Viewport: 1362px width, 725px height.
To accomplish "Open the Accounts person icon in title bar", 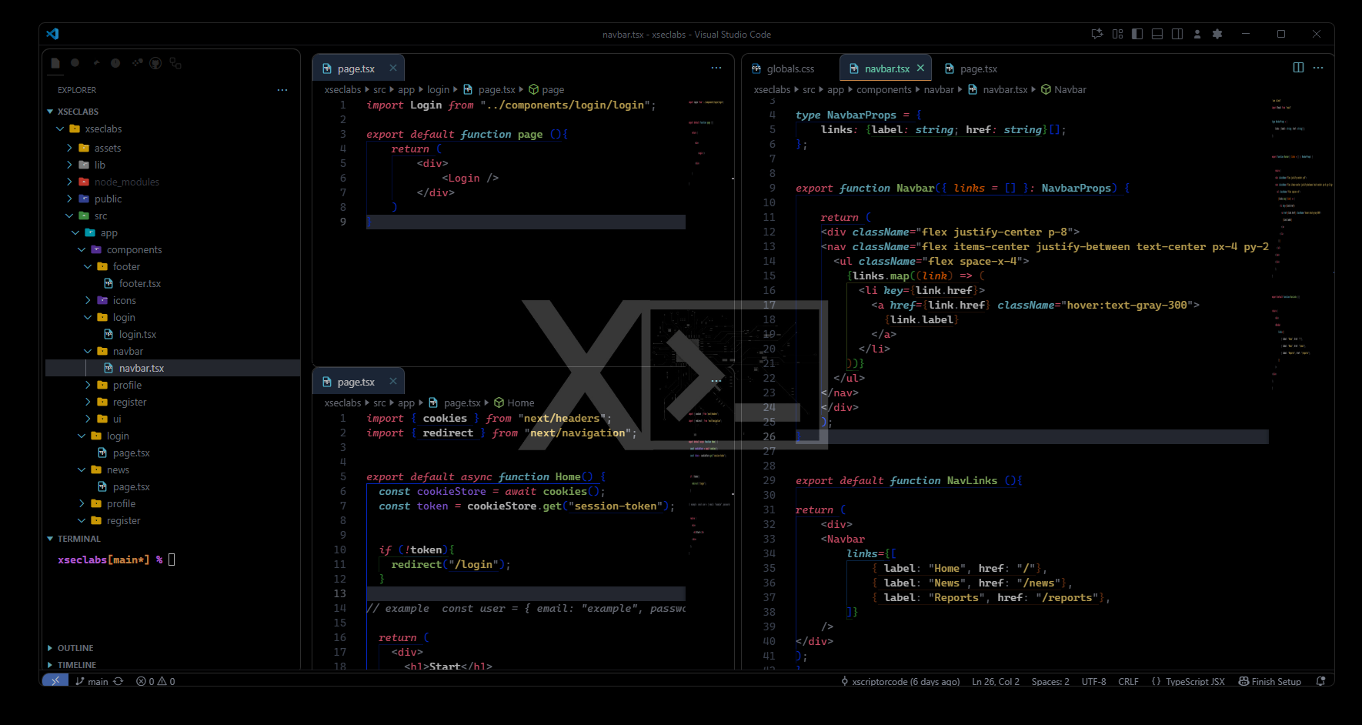I will (1197, 34).
